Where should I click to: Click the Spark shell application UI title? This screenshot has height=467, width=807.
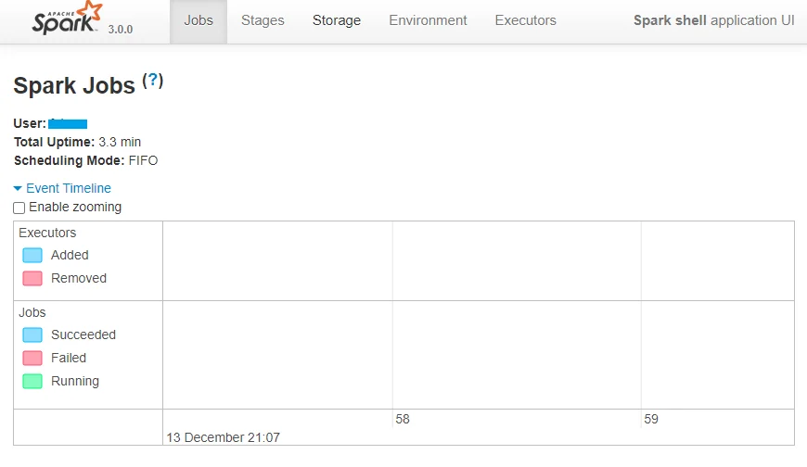pos(713,20)
